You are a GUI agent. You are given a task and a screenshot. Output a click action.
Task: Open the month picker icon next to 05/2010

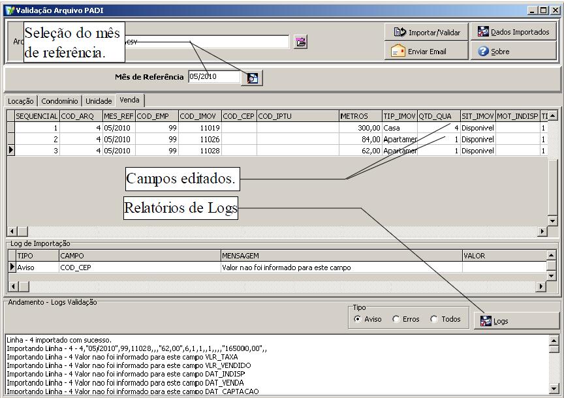[253, 78]
